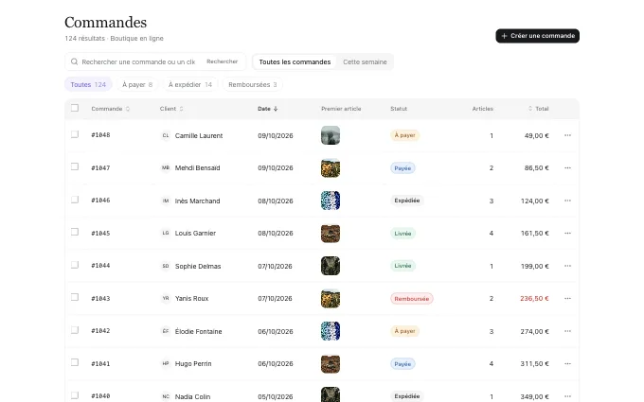The image size is (644, 402).
Task: Click Remboursée badge on order #1043
Action: (412, 299)
